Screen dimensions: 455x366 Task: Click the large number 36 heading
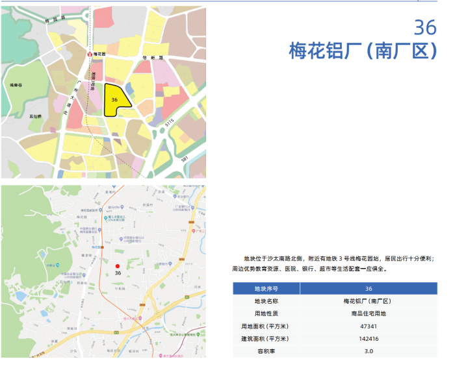424,27
